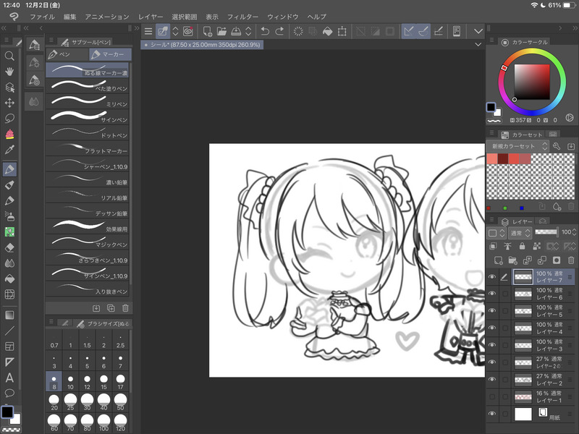
Task: Choose the ミリペン sub tool
Action: click(x=88, y=101)
